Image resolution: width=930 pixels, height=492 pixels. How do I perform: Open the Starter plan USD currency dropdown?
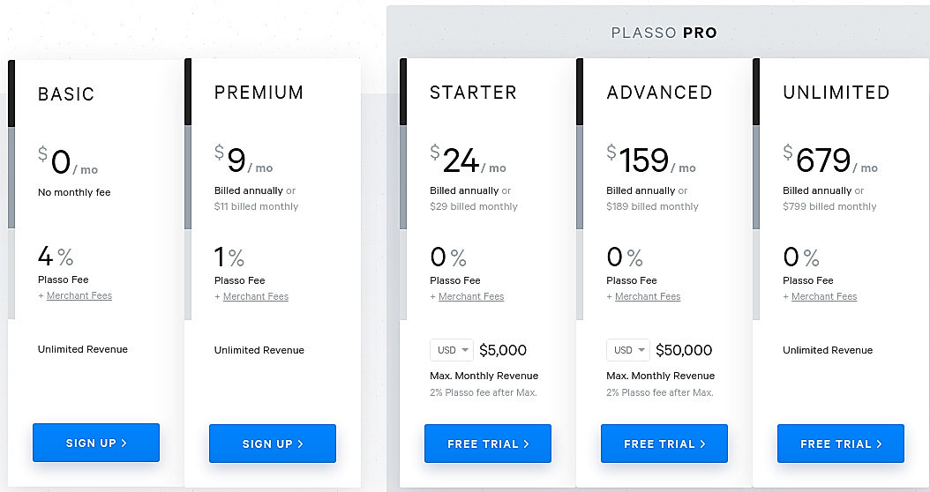(x=453, y=350)
